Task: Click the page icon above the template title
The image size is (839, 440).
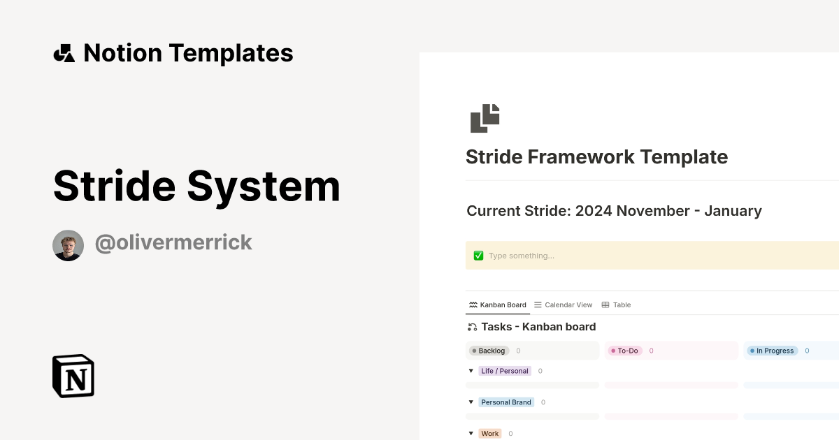Action: pyautogui.click(x=485, y=118)
